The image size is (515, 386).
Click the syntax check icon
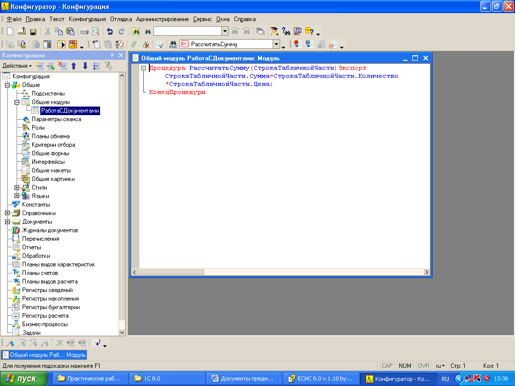pos(159,44)
